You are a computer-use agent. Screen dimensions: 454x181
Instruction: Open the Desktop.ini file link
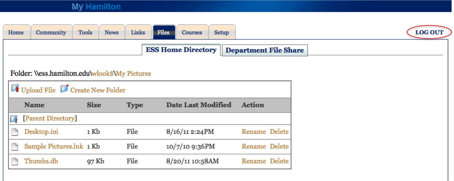(x=41, y=132)
